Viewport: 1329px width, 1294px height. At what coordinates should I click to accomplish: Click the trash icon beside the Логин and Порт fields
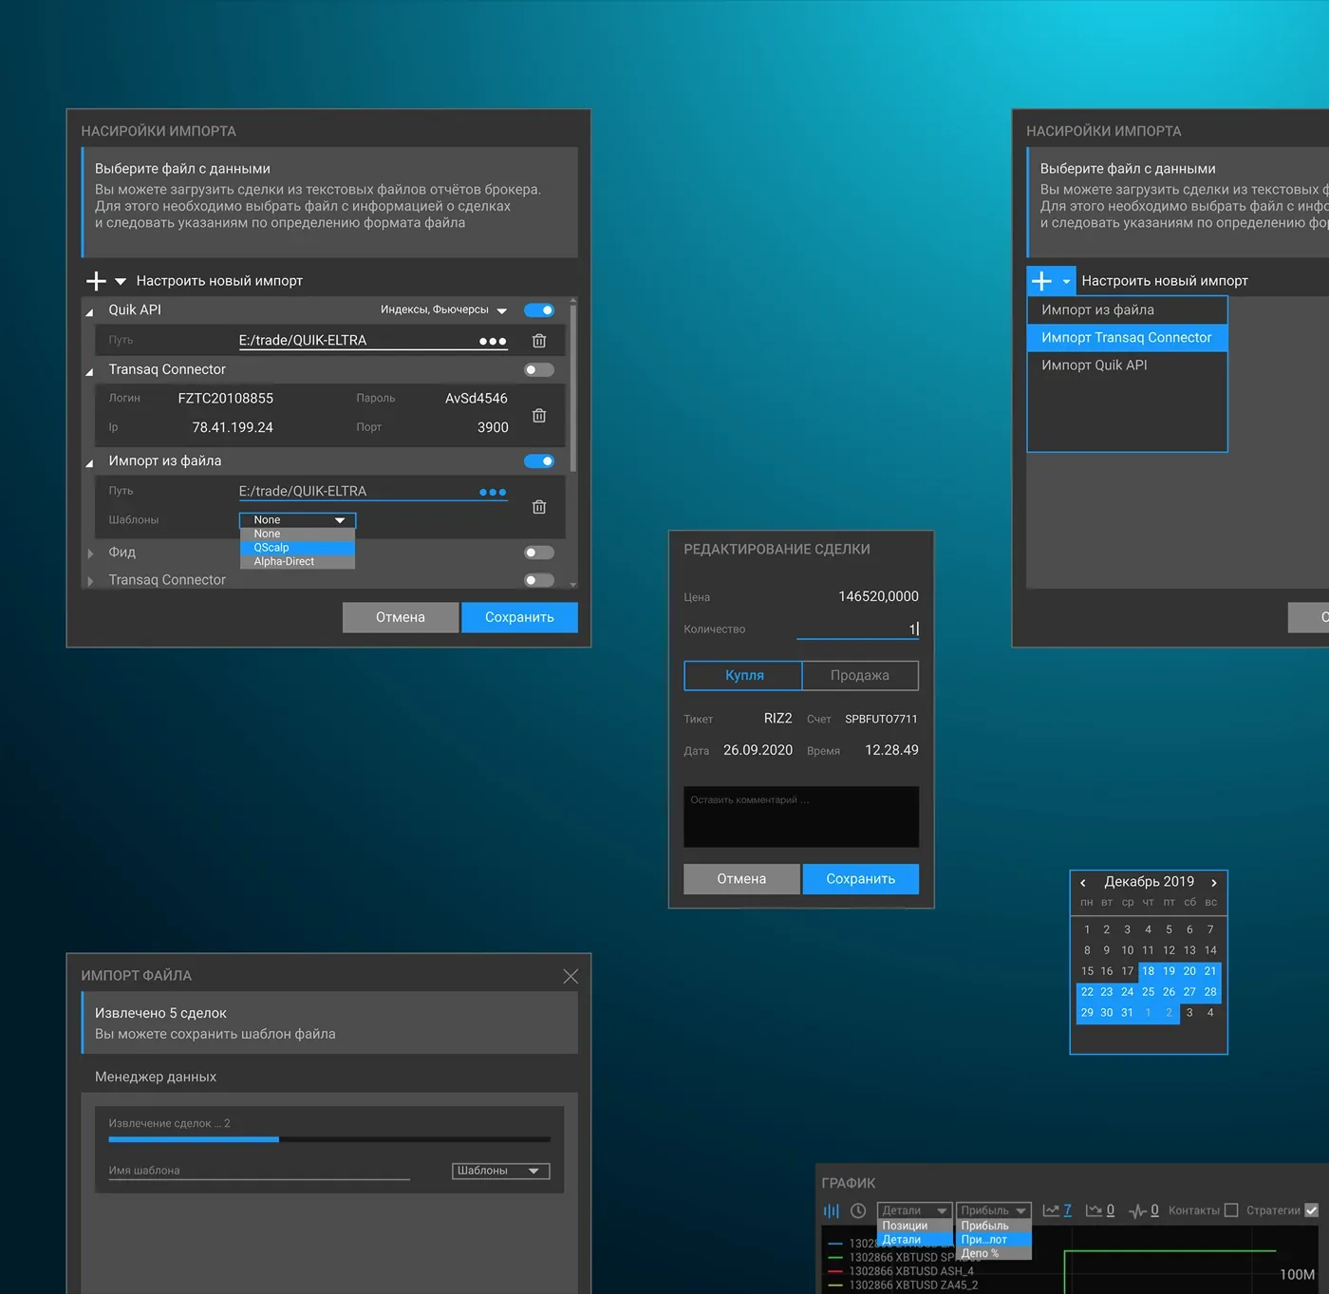pos(539,416)
